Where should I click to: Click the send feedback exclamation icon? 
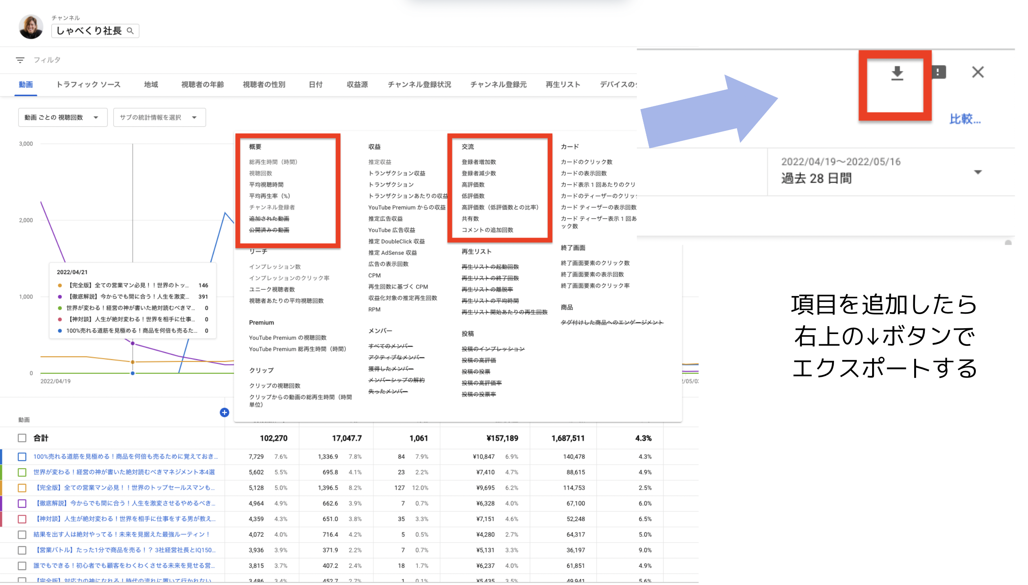coord(938,72)
